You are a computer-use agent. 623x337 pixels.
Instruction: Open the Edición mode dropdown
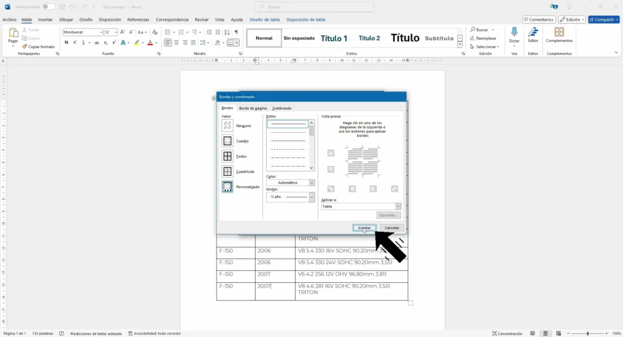click(x=572, y=19)
